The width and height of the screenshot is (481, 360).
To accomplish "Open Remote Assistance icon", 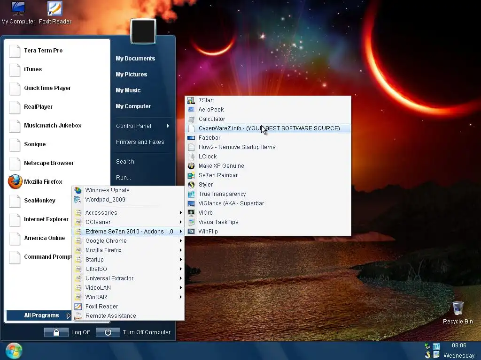I will point(78,316).
